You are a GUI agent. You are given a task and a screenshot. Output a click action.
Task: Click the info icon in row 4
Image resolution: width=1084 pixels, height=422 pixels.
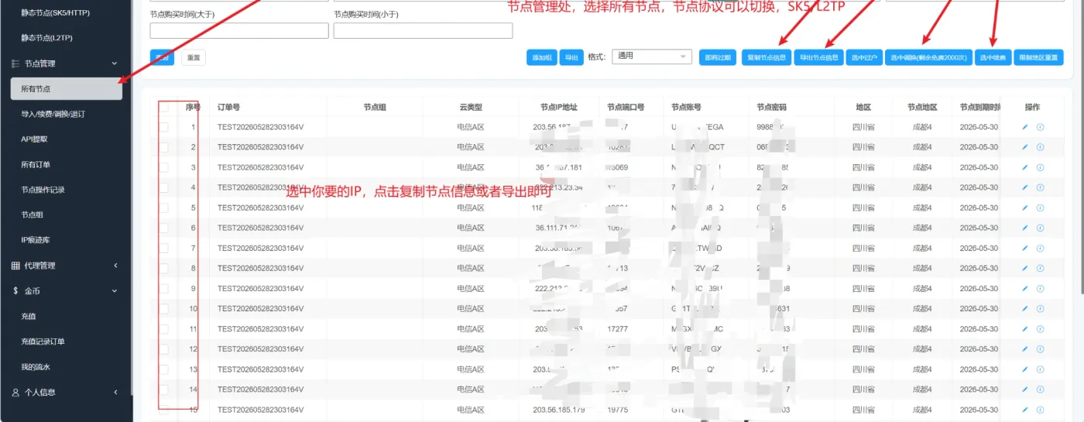(1040, 187)
